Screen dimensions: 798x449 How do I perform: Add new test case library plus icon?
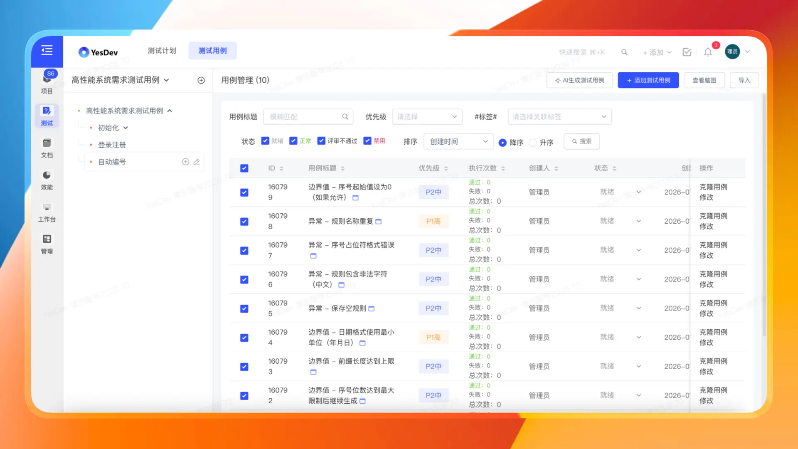[x=201, y=80]
